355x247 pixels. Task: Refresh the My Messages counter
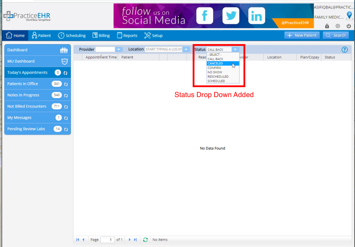point(66,118)
